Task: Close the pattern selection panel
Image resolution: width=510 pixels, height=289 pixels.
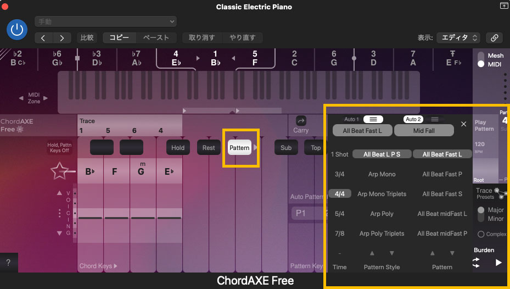Action: pos(463,124)
